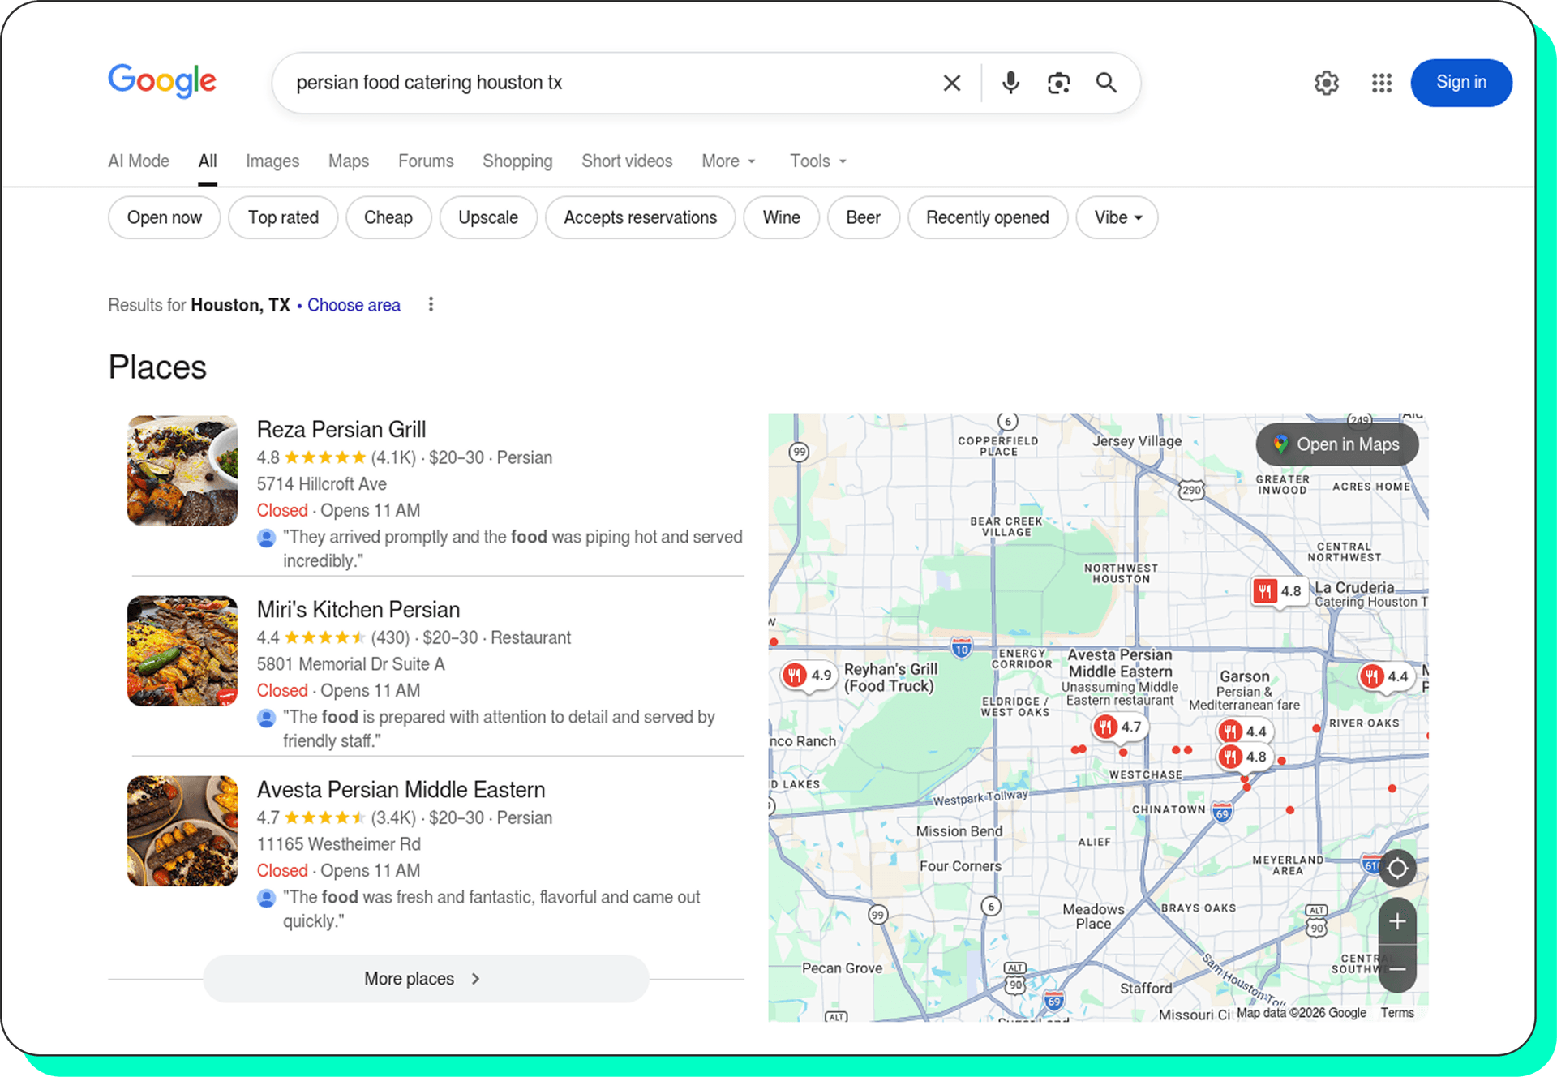Select the 4.9 Reyhan's Grill map pin
The image size is (1557, 1077).
click(809, 675)
